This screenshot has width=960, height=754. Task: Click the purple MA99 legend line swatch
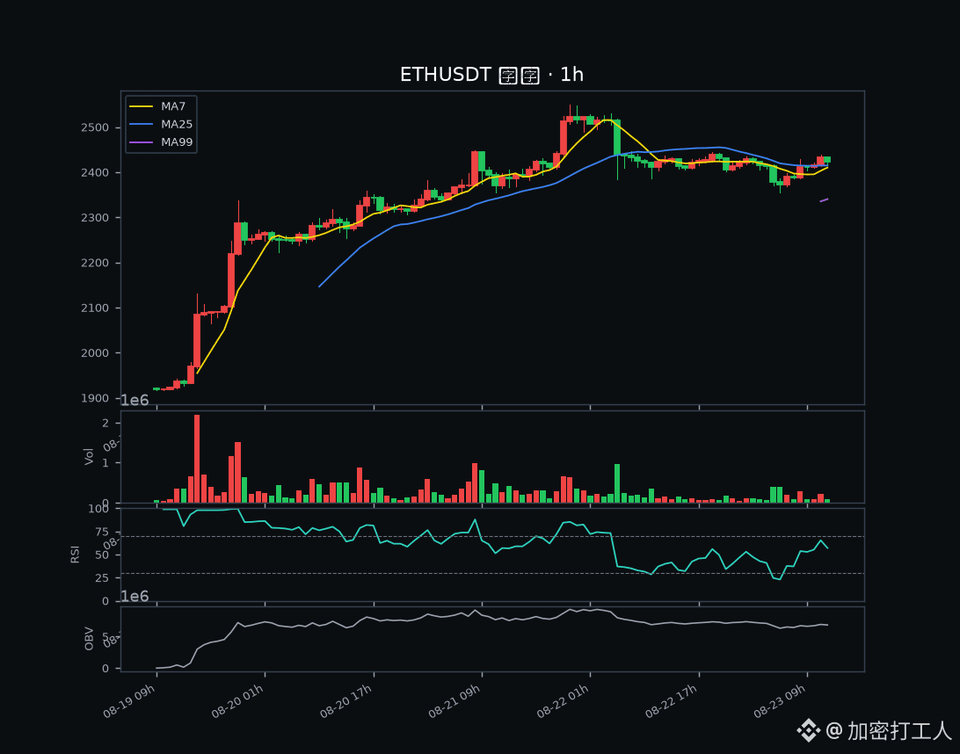[142, 142]
